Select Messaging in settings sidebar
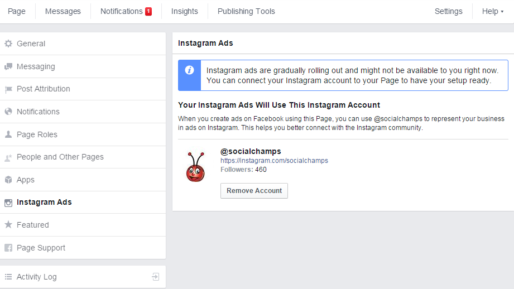 (x=83, y=66)
